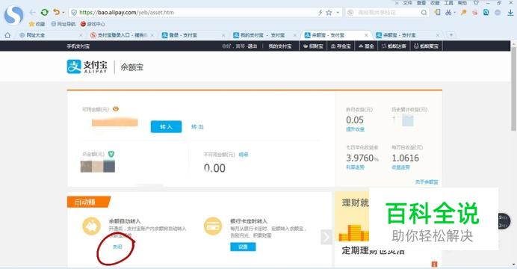Image resolution: width=517 pixels, height=269 pixels.
Task: Click the security shield icon in the address bar
Action: pyautogui.click(x=74, y=13)
